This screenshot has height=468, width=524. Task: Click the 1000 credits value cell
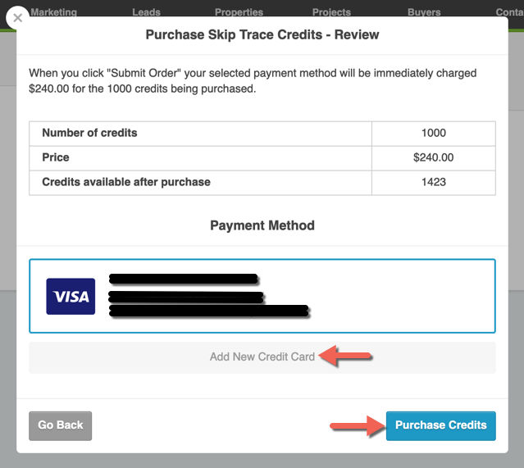tap(433, 133)
